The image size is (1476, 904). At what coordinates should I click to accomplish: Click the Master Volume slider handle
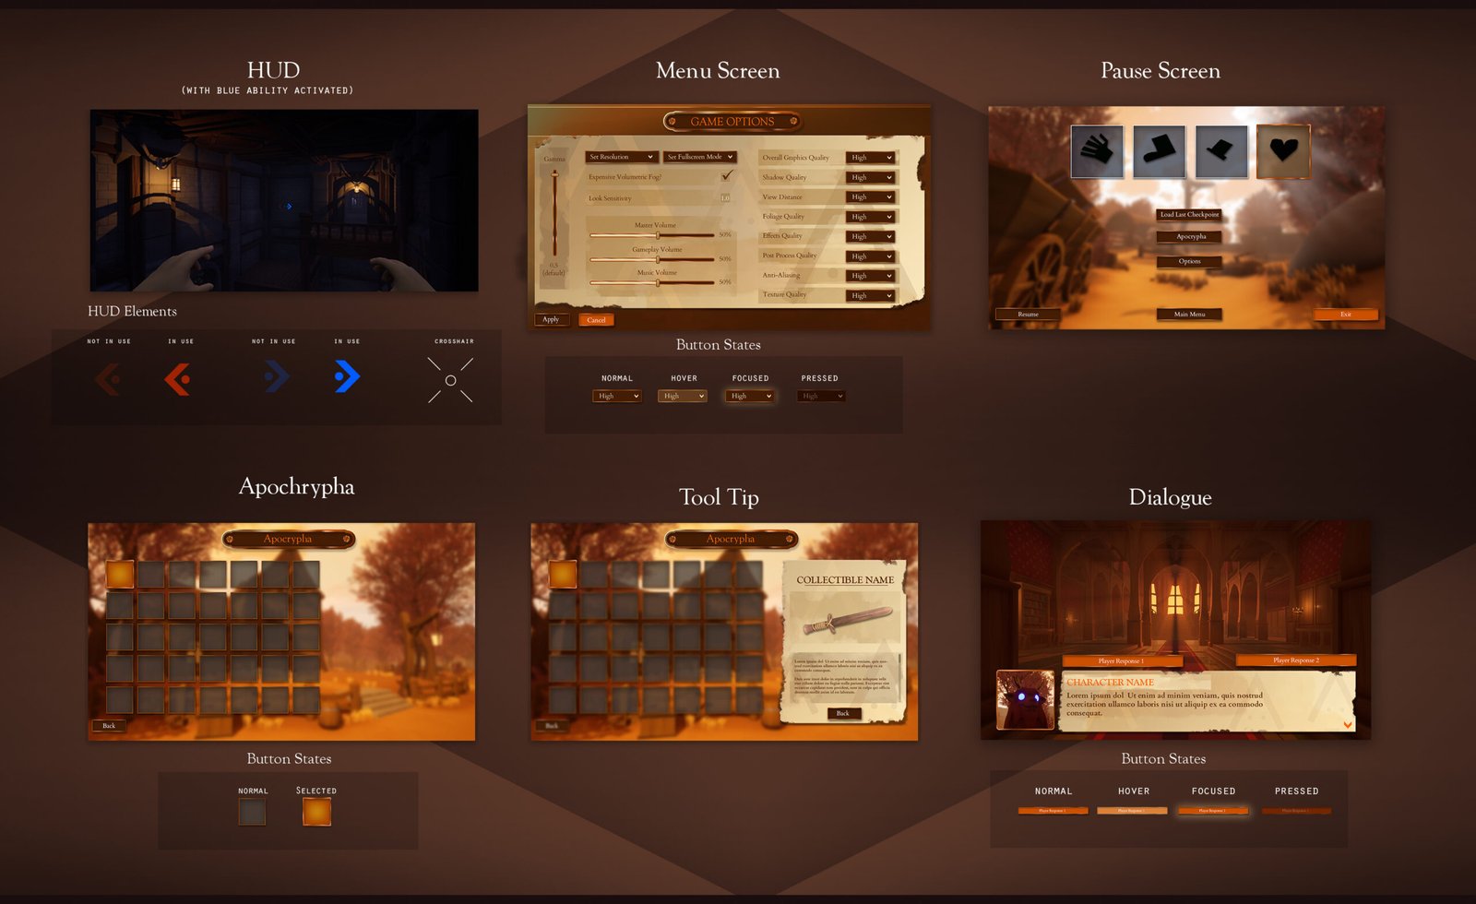coord(658,235)
